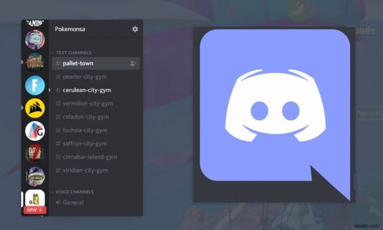The height and width of the screenshot is (230, 383).
Task: Open the celadon-city-gym channel
Action: click(x=96, y=117)
